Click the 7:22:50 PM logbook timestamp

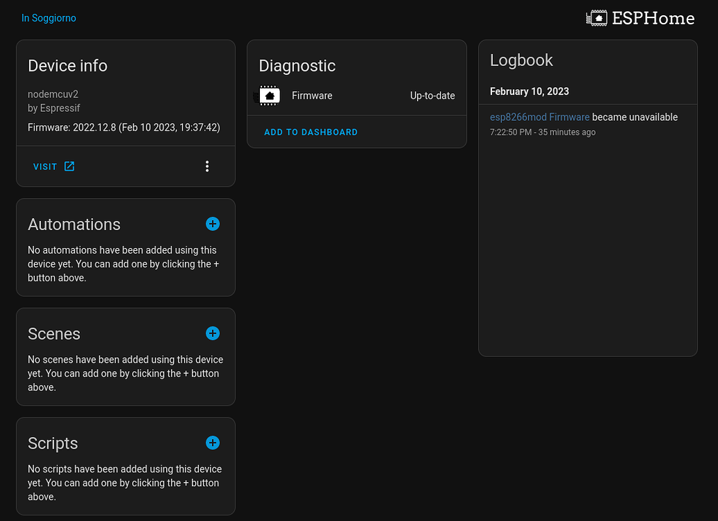click(510, 132)
